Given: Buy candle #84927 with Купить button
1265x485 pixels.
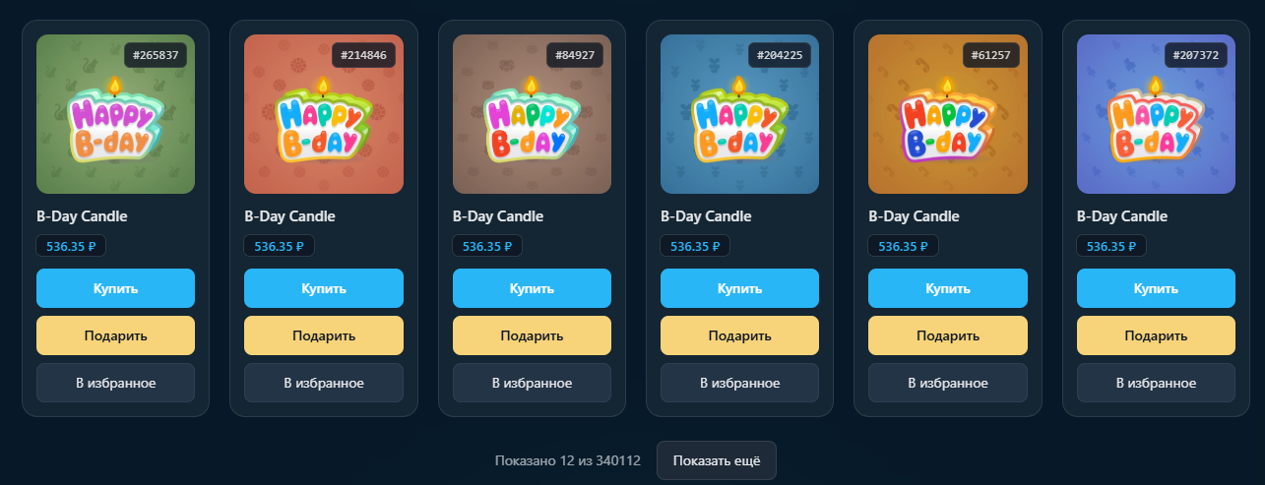Looking at the screenshot, I should pos(532,288).
